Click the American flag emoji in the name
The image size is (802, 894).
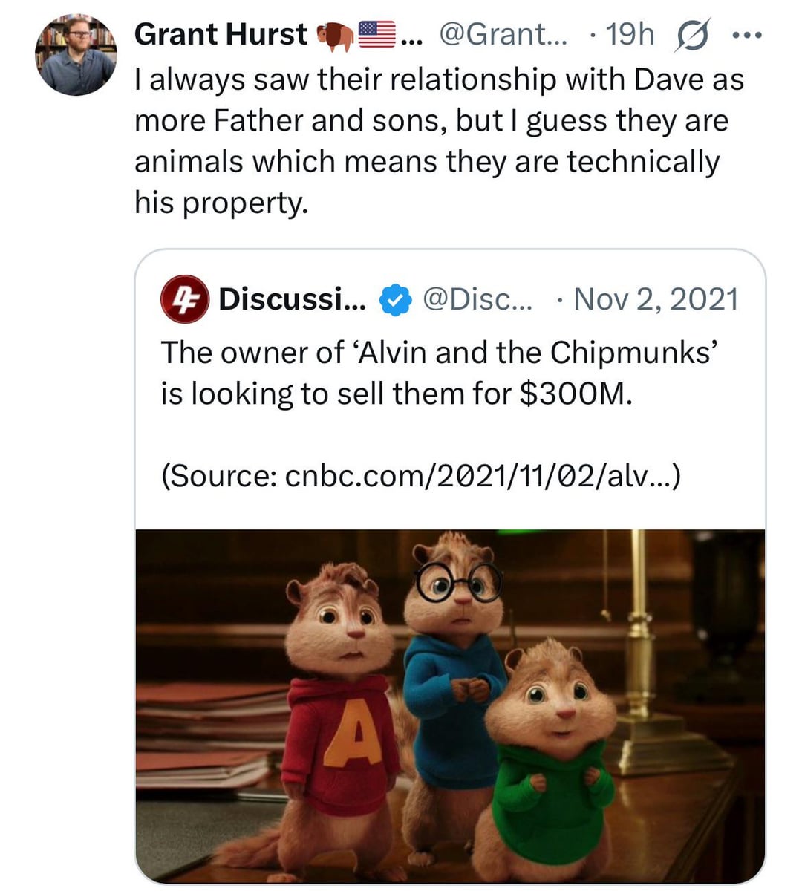376,34
